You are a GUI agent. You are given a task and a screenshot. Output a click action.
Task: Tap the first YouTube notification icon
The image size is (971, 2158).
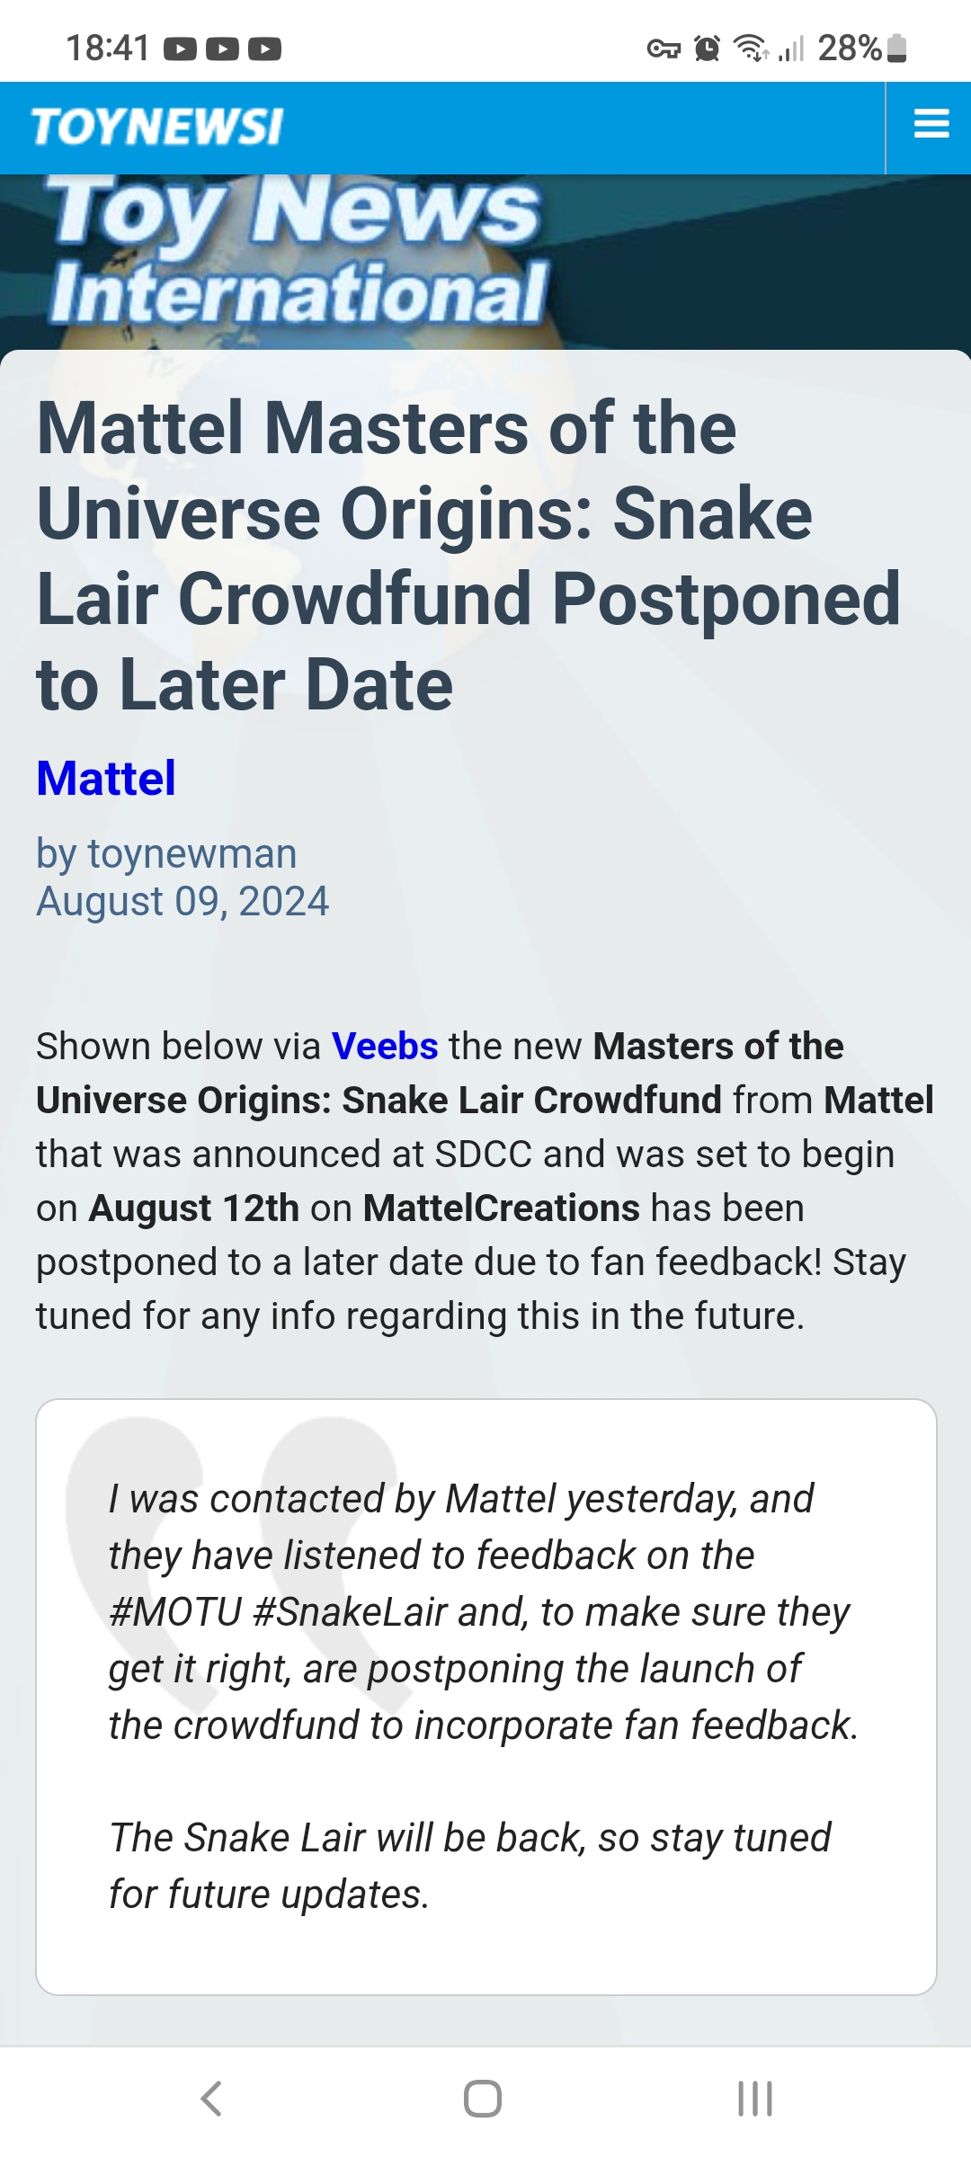point(181,49)
